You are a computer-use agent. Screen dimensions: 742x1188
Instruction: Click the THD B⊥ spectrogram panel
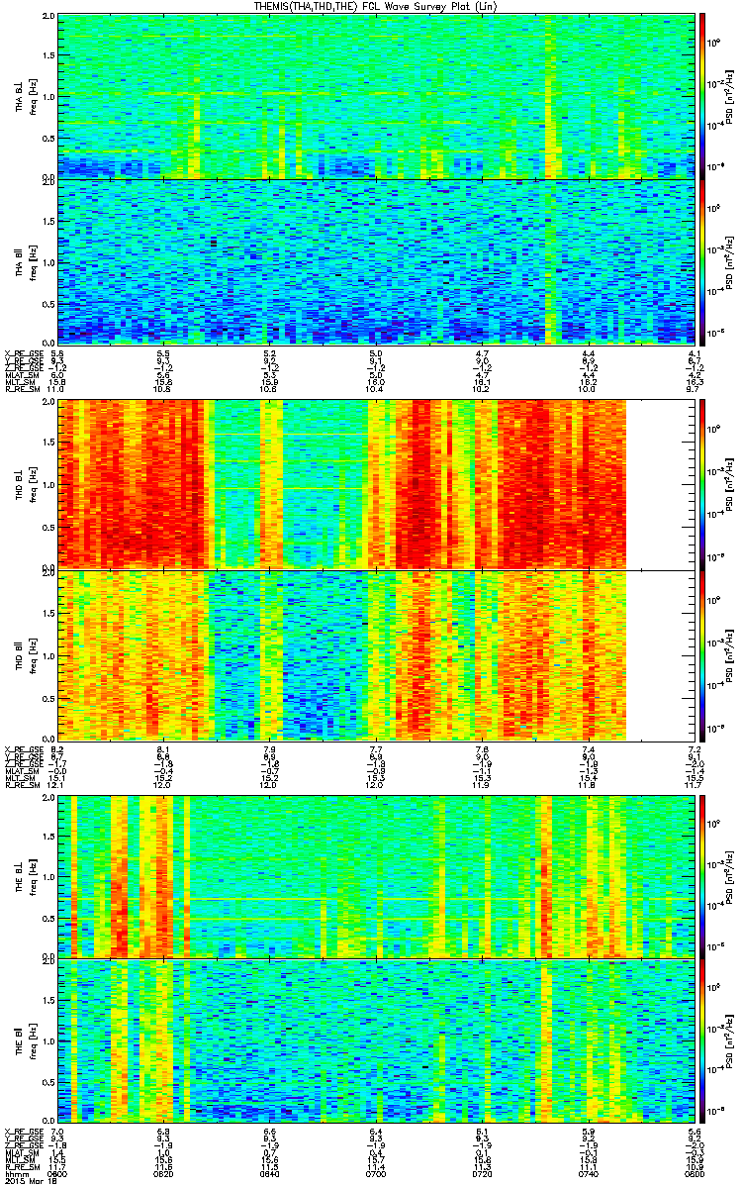(375, 485)
